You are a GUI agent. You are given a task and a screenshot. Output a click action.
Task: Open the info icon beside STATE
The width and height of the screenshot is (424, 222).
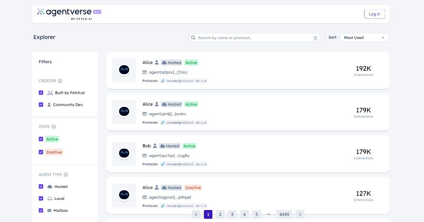click(54, 127)
